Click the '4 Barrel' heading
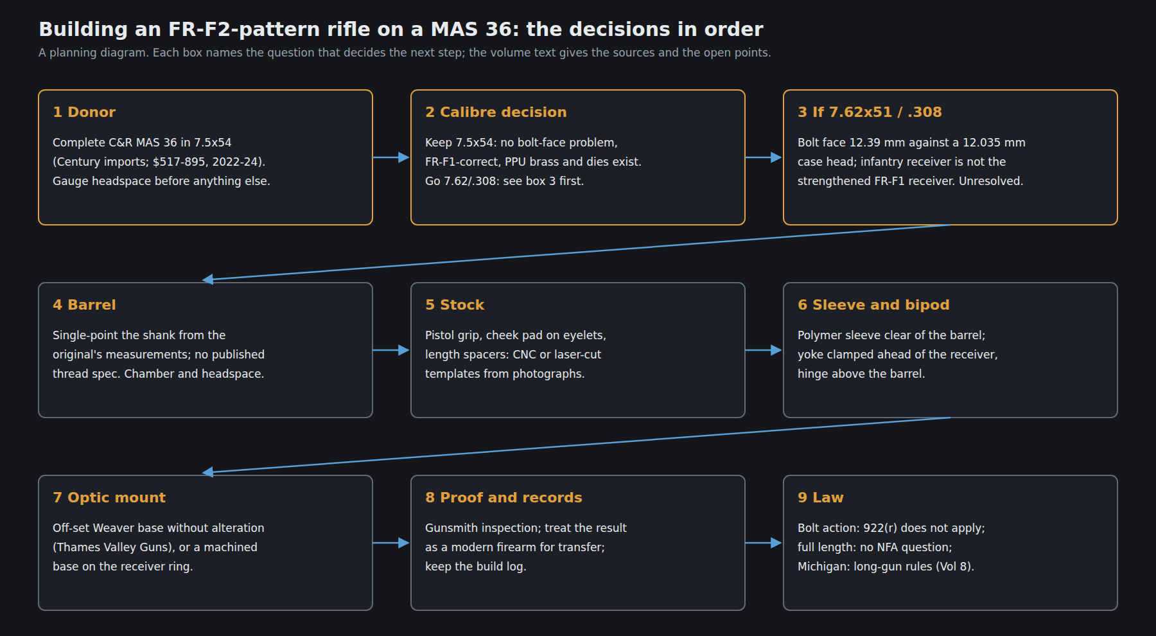This screenshot has width=1156, height=636. coord(84,305)
